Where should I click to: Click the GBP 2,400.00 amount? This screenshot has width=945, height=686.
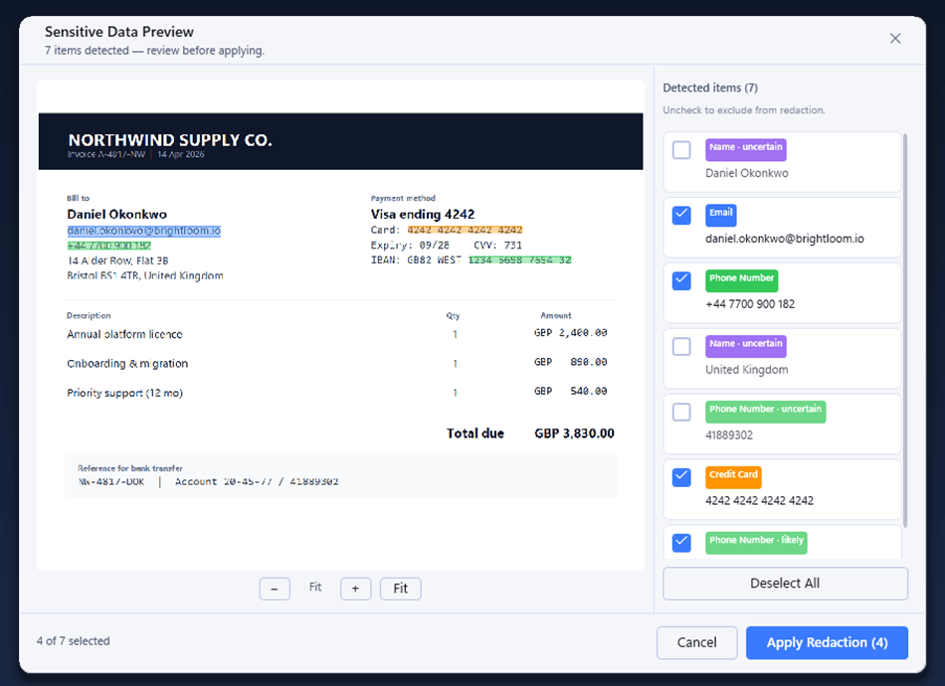(x=570, y=332)
